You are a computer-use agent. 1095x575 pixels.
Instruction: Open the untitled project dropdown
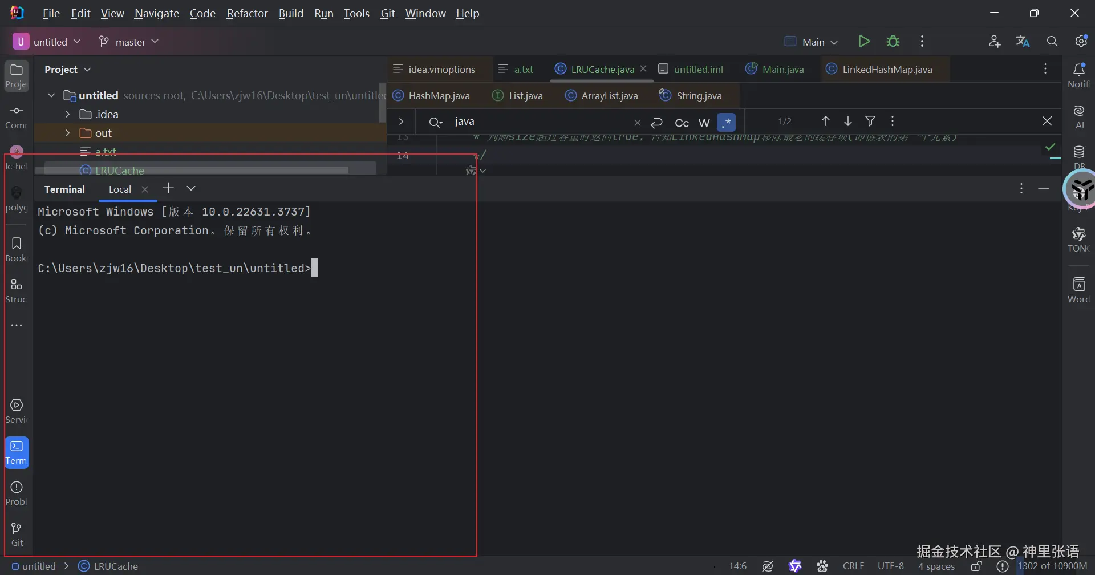click(x=47, y=42)
